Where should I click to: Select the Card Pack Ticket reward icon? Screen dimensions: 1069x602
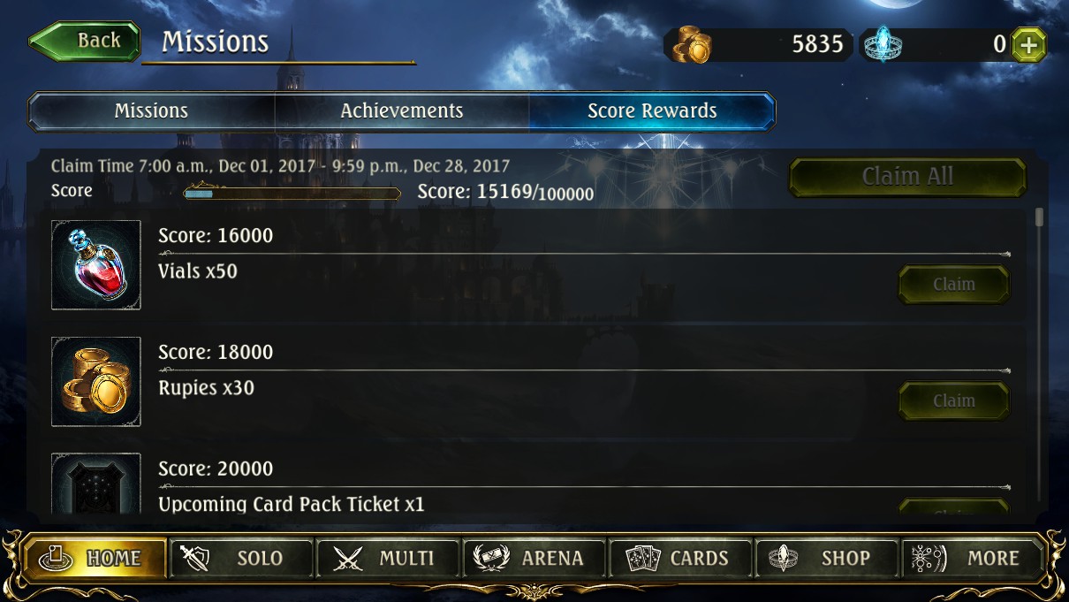(x=96, y=483)
